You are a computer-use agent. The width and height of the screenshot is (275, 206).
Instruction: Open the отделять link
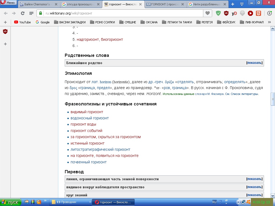tap(185, 82)
